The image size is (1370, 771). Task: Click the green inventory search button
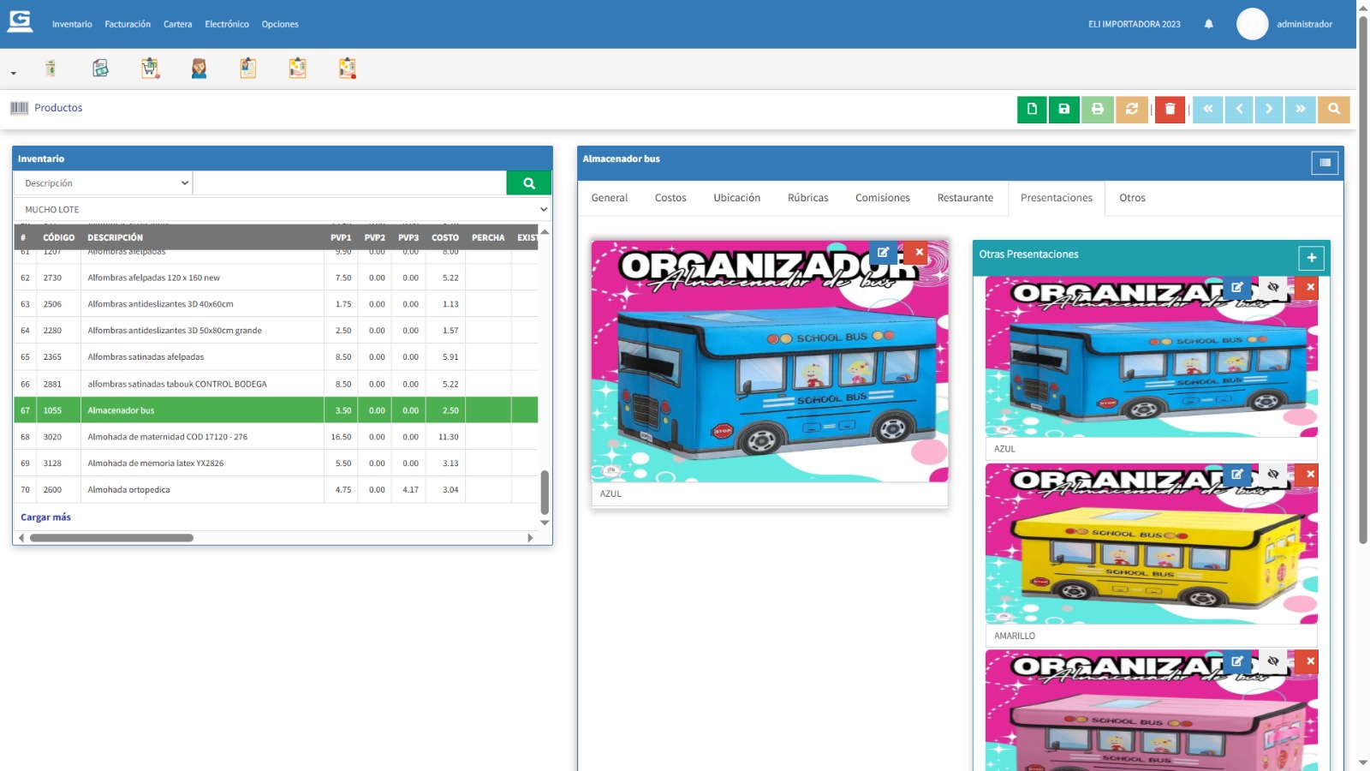pos(528,183)
